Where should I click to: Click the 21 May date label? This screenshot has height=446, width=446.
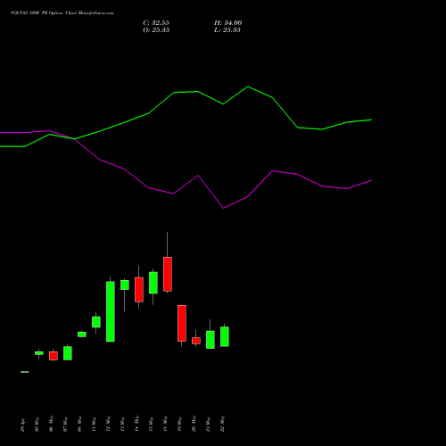pos(208,425)
